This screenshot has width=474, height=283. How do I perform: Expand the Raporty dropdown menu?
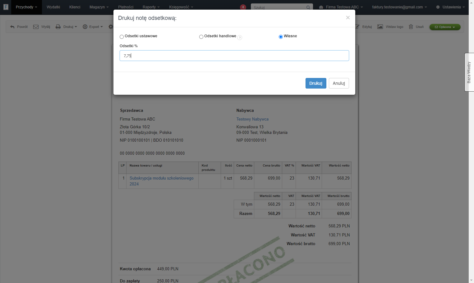[x=151, y=7]
